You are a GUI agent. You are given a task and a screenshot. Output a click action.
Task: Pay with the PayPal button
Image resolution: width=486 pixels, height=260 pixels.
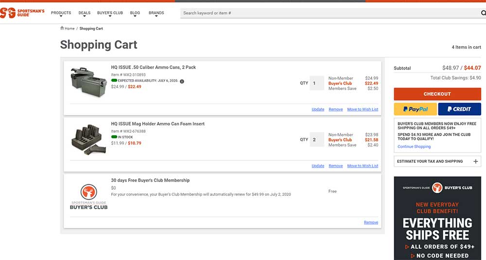416,109
